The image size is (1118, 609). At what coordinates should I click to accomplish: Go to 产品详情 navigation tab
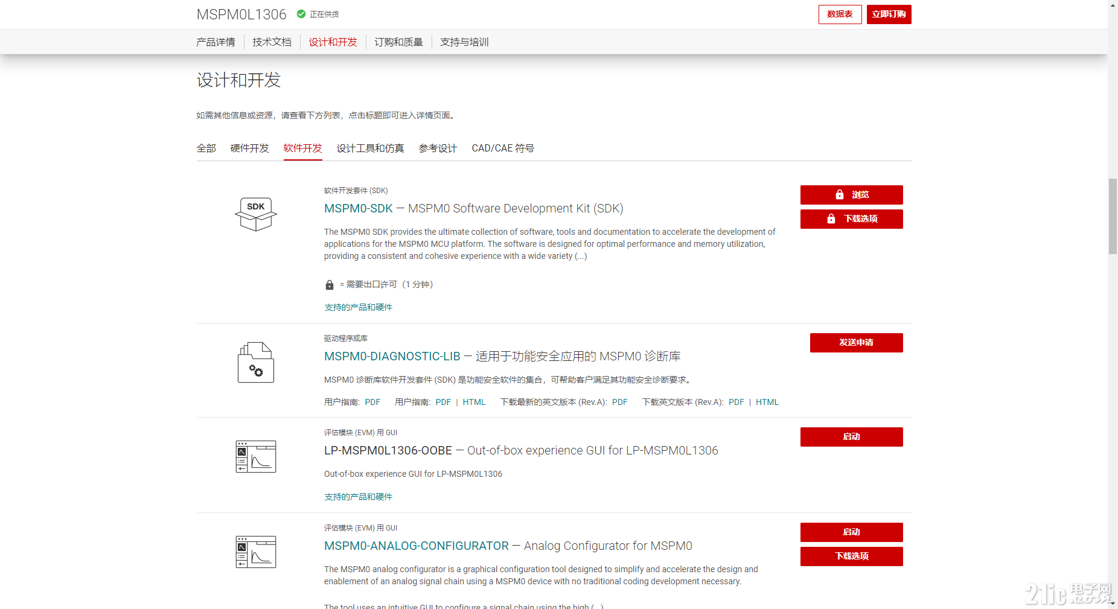(216, 42)
